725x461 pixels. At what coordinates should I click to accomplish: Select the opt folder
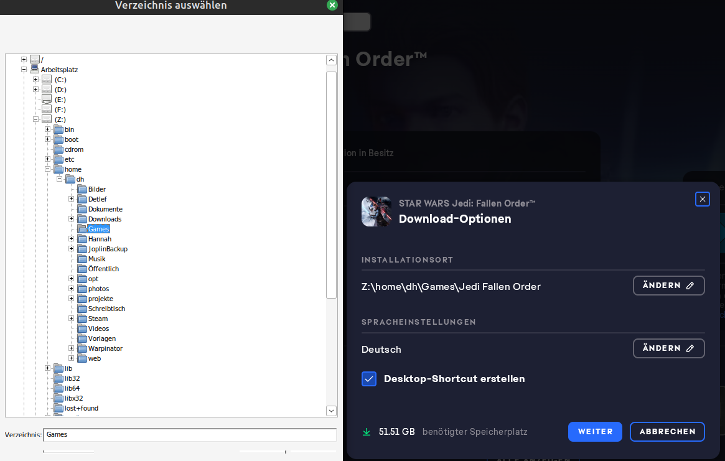point(93,279)
